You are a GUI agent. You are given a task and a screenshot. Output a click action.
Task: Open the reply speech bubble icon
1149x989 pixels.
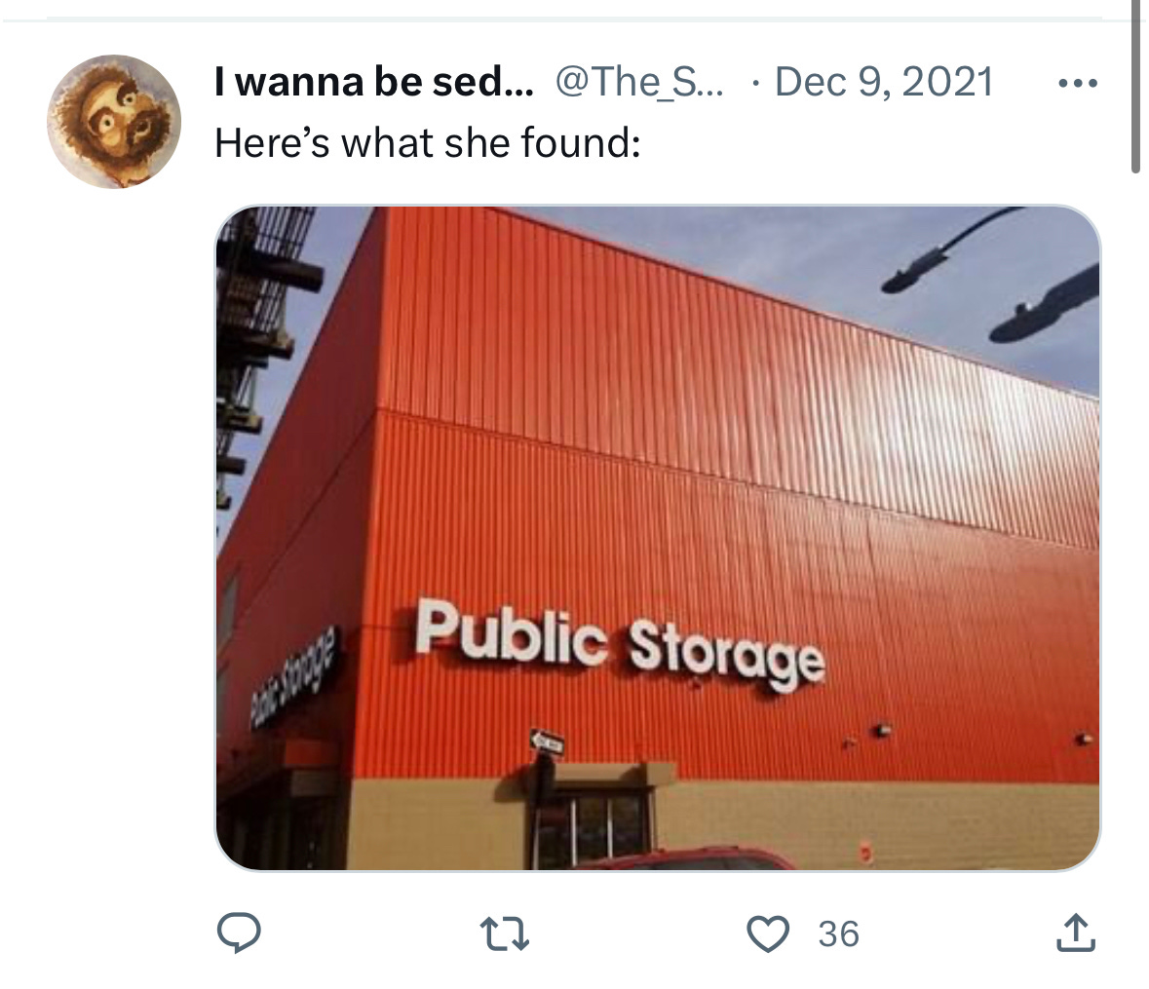coord(239,932)
